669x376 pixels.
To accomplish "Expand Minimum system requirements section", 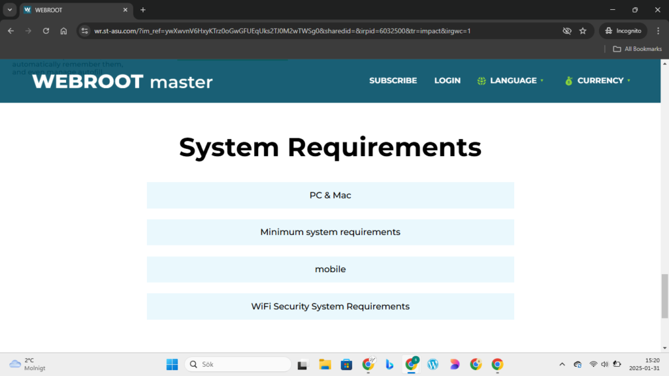I will click(330, 232).
